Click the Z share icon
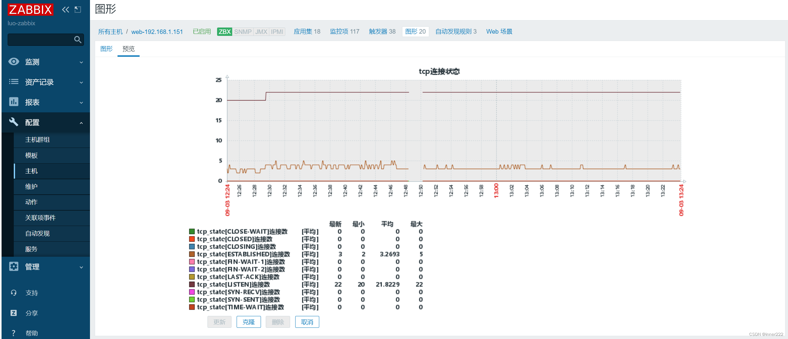This screenshot has height=339, width=788. (14, 313)
